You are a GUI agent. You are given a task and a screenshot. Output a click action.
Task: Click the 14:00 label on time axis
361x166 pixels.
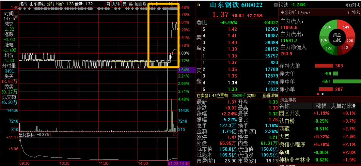pyautogui.click(x=143, y=163)
